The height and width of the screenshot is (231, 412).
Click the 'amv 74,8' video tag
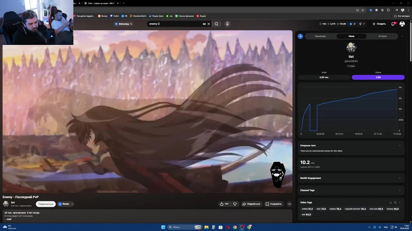(x=321, y=209)
